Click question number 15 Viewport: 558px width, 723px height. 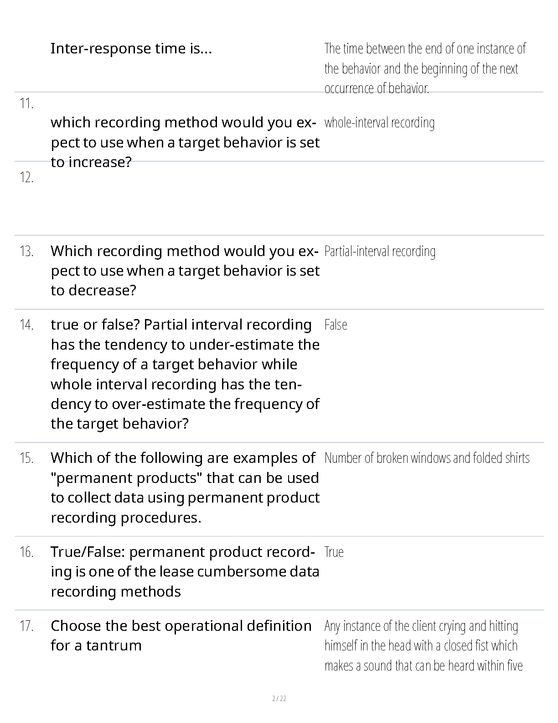[x=26, y=458]
